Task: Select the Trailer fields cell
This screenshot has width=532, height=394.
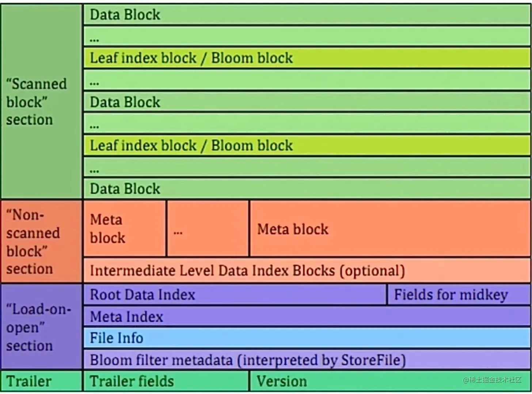Action: tap(166, 381)
